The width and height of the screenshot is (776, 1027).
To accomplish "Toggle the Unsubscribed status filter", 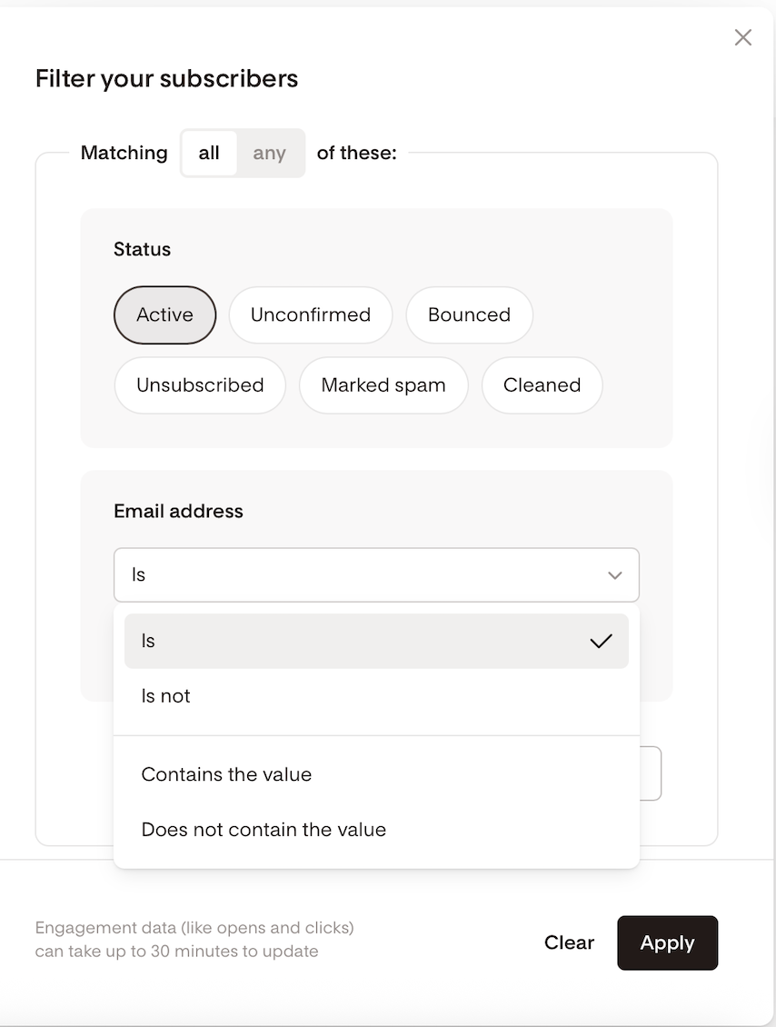I will 200,385.
